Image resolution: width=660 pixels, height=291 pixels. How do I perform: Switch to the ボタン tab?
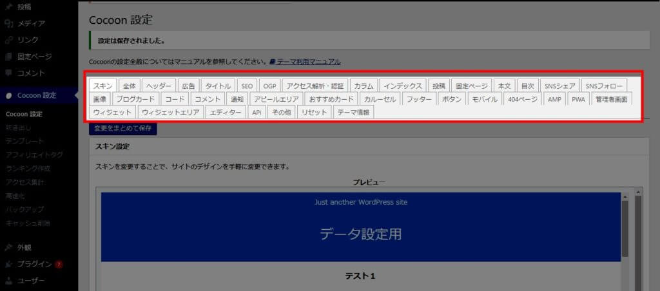pos(452,99)
